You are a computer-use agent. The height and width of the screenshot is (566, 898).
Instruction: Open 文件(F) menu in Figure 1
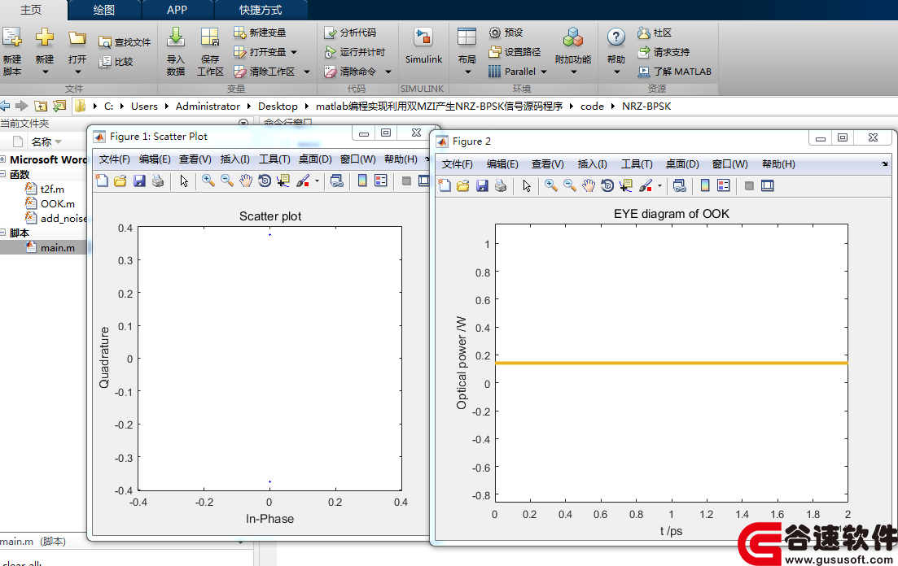pos(115,159)
